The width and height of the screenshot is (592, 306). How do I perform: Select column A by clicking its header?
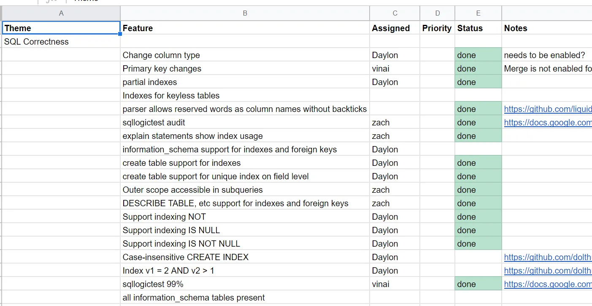(61, 13)
